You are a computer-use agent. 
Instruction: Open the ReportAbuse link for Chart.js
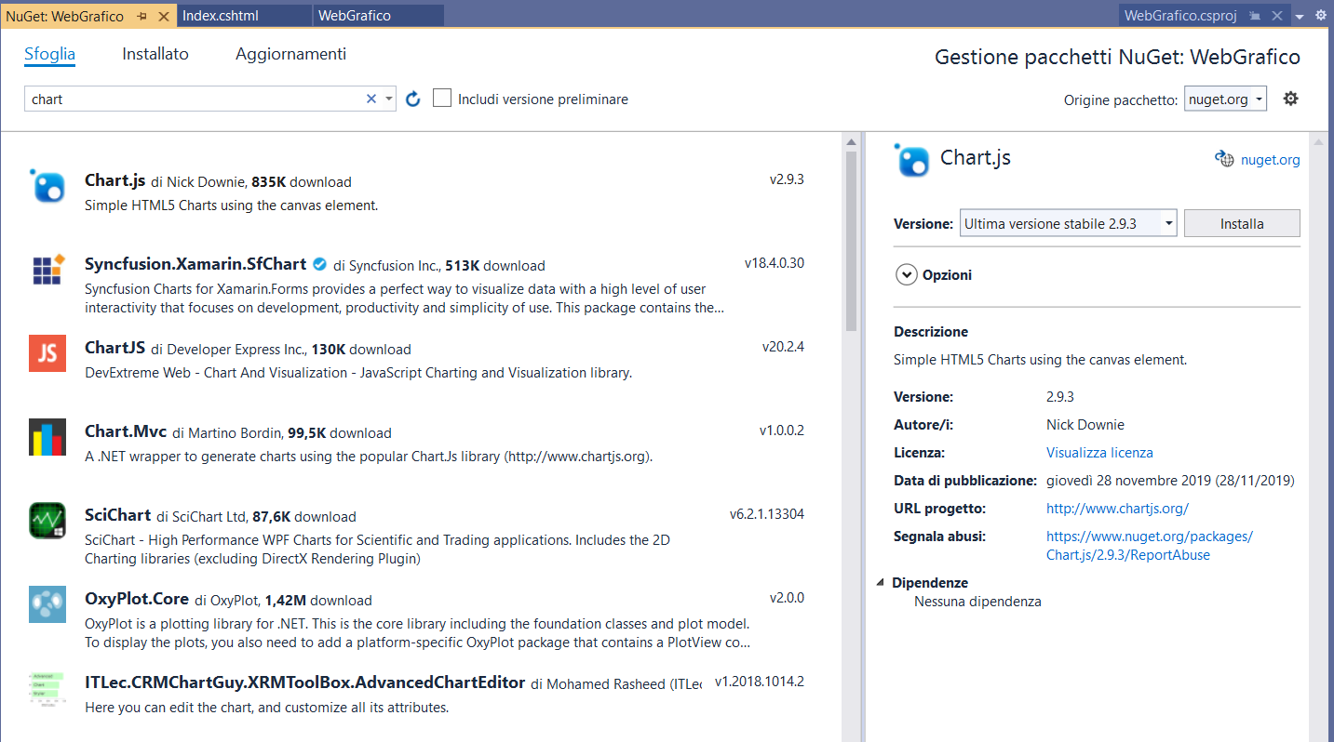pos(1150,546)
